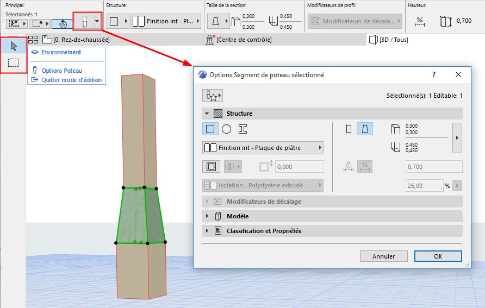The image size is (485, 308).
Task: Select the Marquee tool in the toolbox
Action: [13, 62]
